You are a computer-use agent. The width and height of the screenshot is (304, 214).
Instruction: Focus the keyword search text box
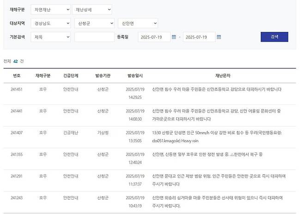[94, 37]
